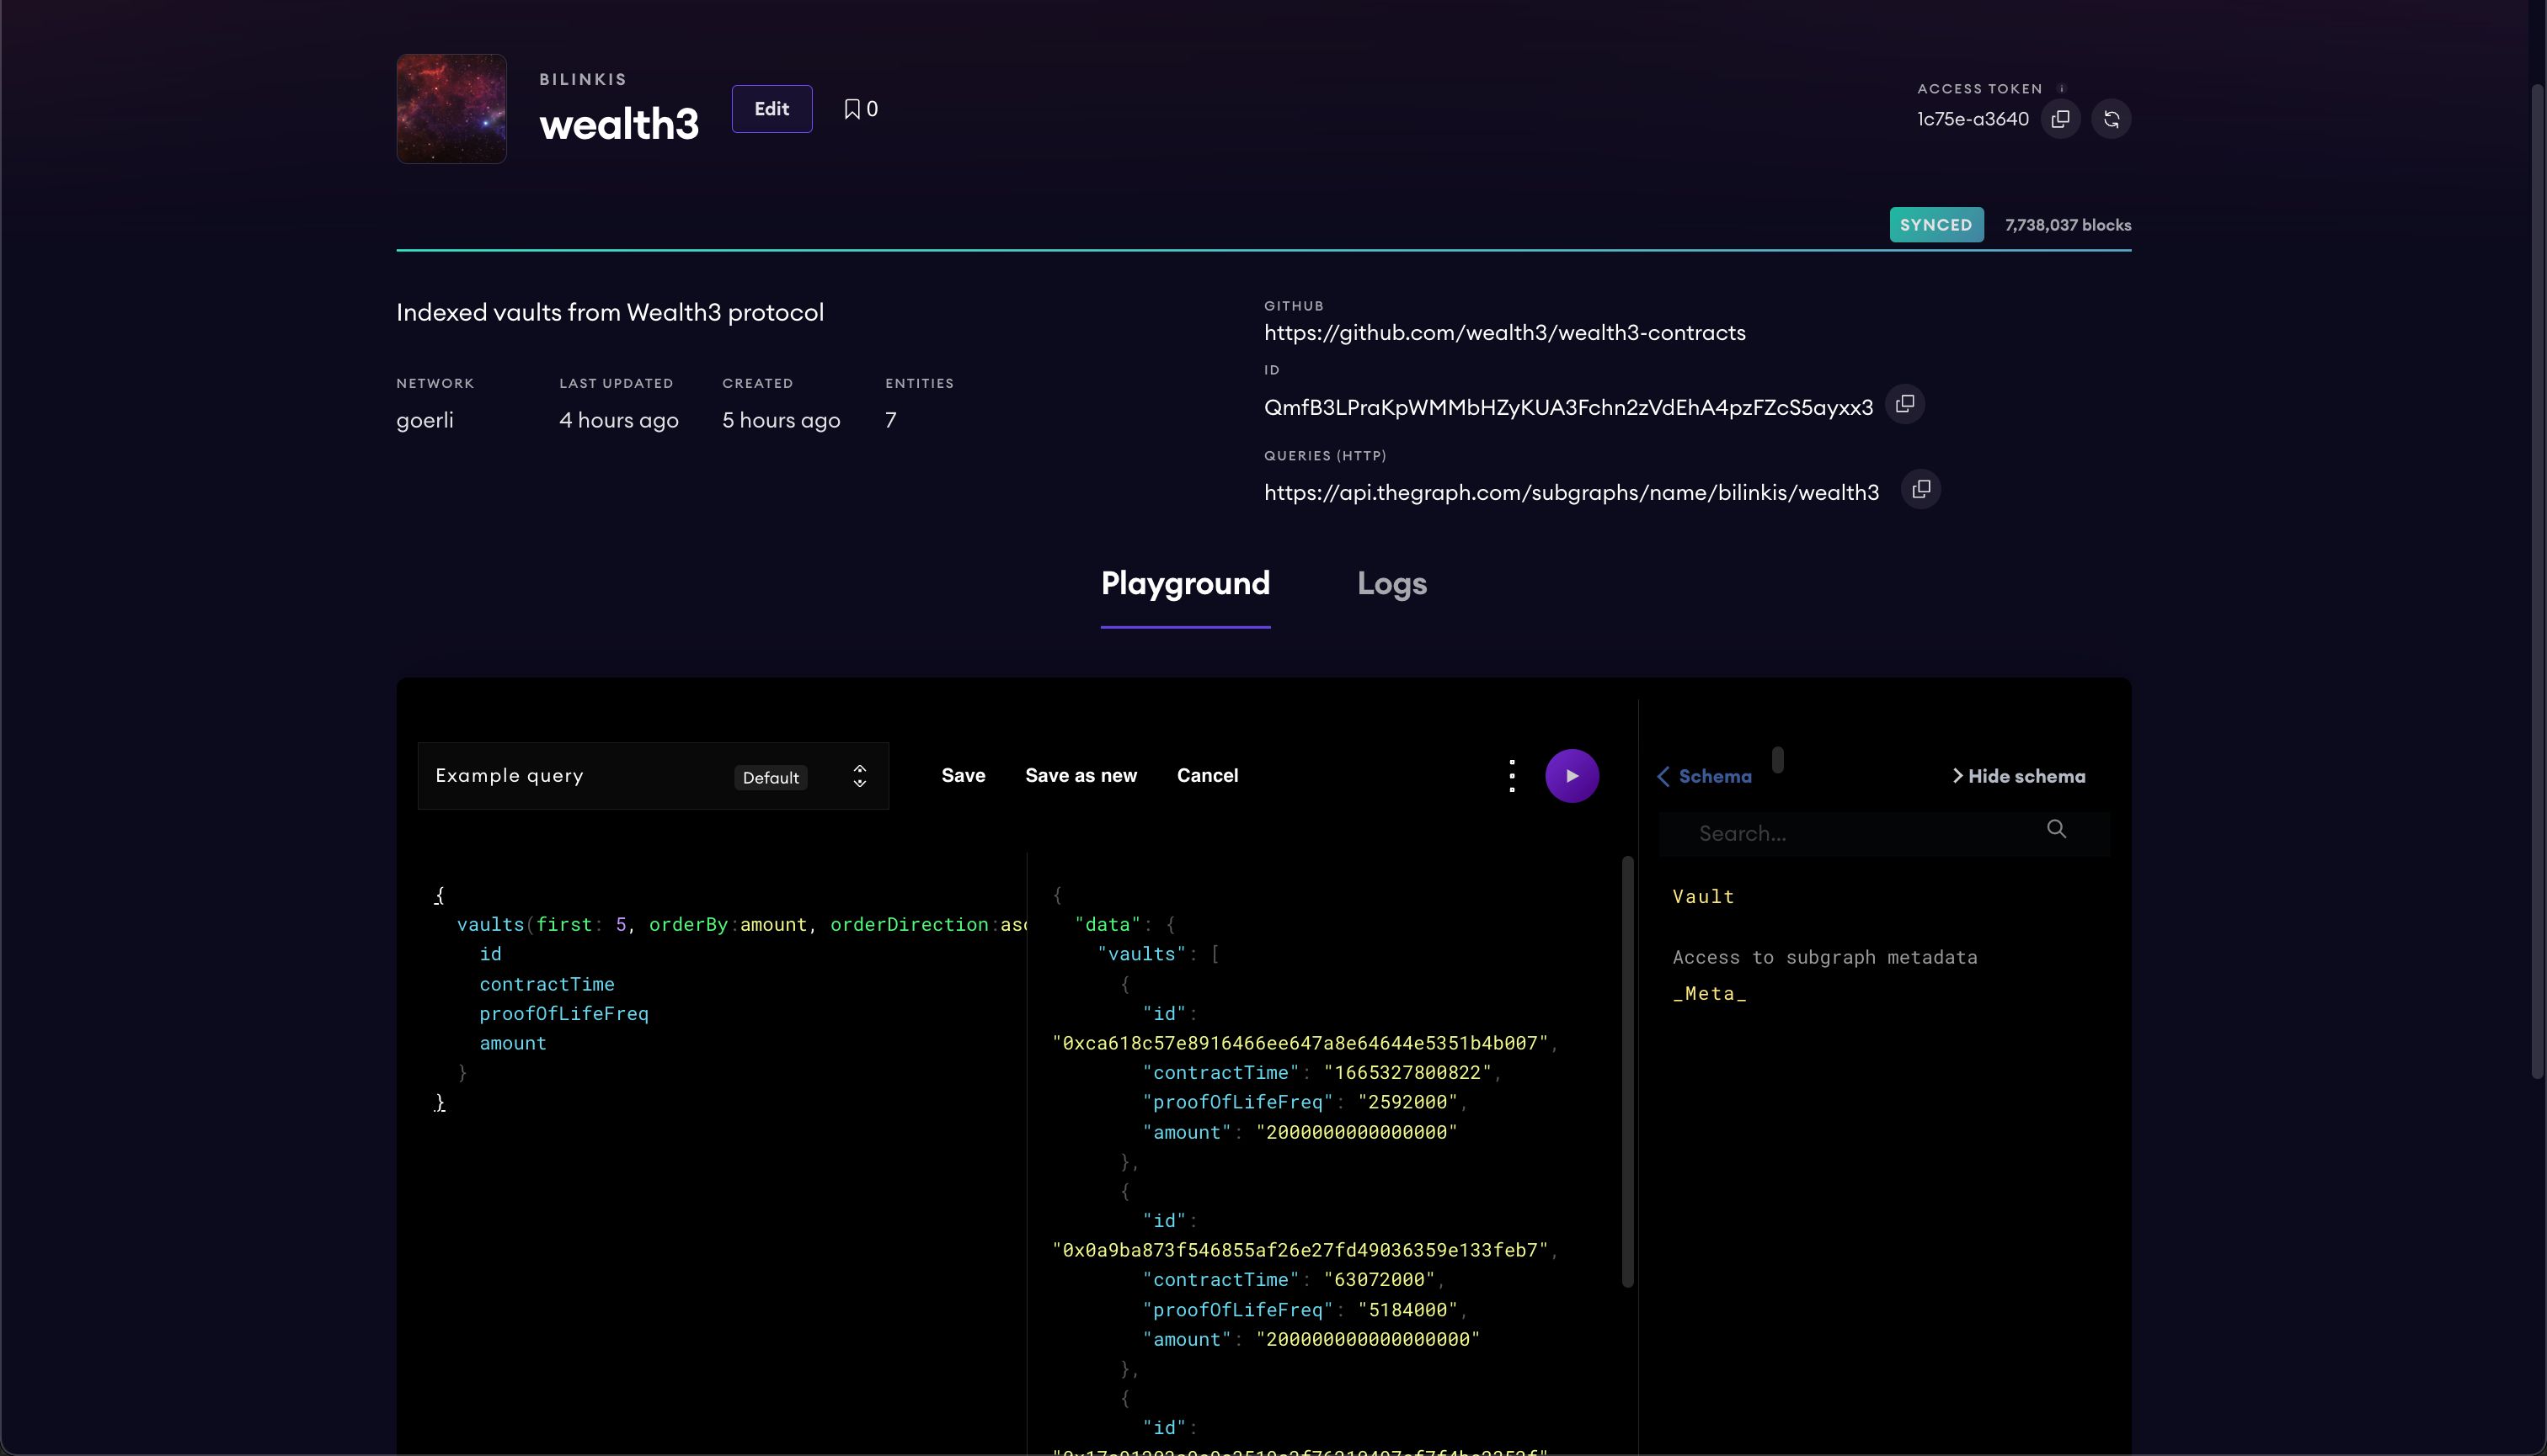Click the search magnifier in schema panel

tap(2057, 829)
